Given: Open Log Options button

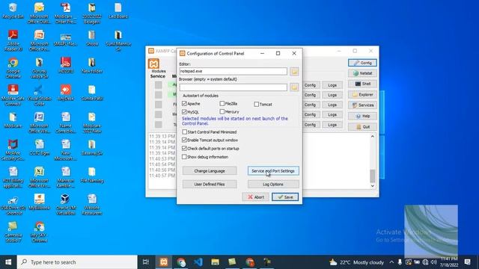Looking at the screenshot, I should coord(273,185).
